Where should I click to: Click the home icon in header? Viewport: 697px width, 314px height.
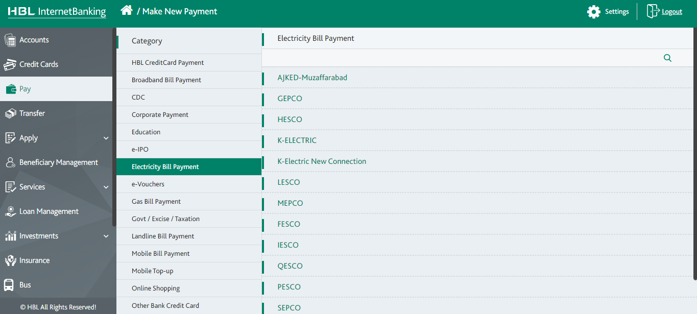point(127,11)
